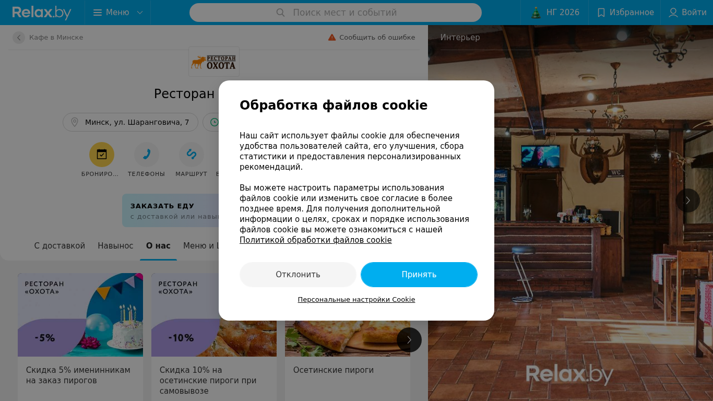Click the Бронирование calendar icon
Screen dimensions: 713x401
pos(102,155)
